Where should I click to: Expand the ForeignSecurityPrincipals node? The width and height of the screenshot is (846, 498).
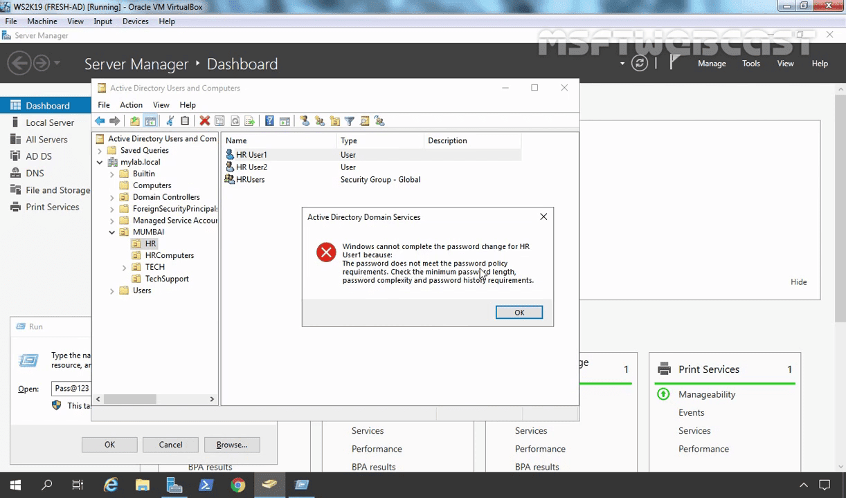click(112, 209)
